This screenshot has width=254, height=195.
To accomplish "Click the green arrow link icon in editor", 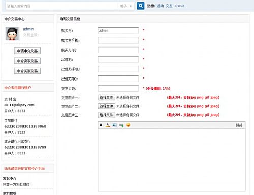I will pyautogui.click(x=121, y=125).
